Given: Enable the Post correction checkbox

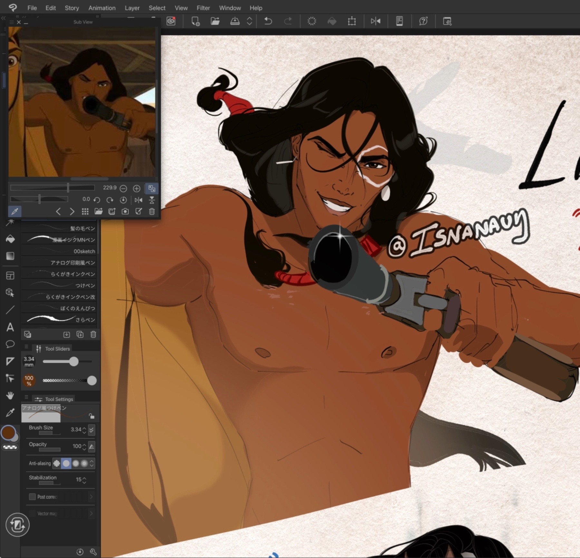Looking at the screenshot, I should pyautogui.click(x=32, y=497).
